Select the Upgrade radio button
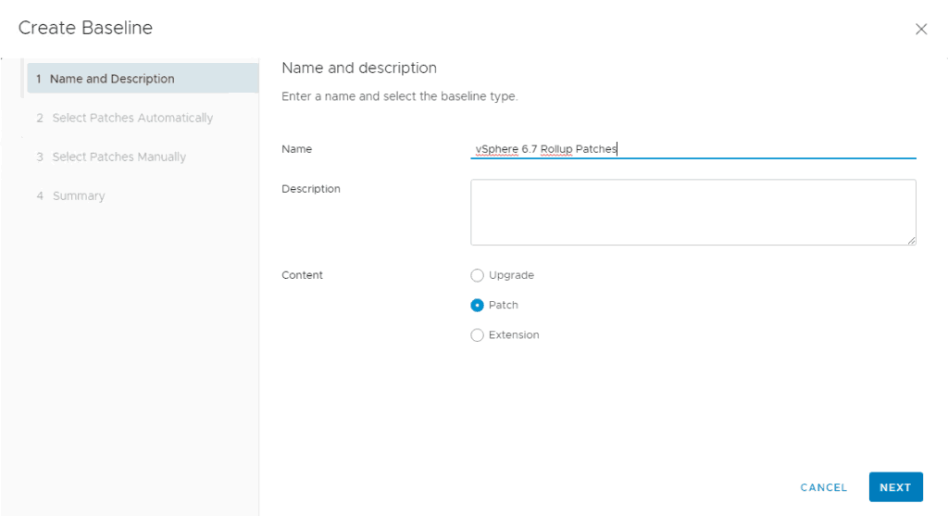 478,275
